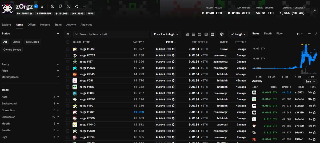Switch to the large grid view icon
320x143 pixels.
[187, 34]
